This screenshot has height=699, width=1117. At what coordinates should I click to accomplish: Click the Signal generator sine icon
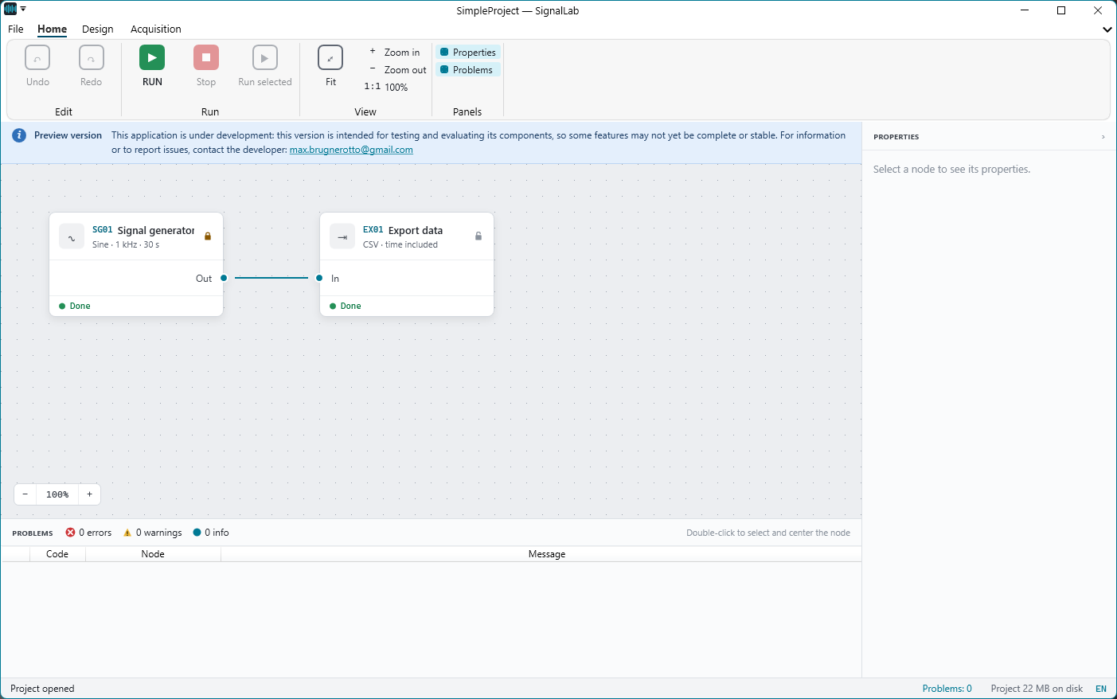[x=72, y=236]
